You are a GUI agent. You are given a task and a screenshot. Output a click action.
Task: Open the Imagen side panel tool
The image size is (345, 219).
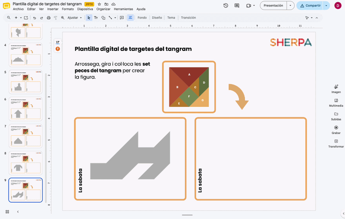(x=336, y=89)
